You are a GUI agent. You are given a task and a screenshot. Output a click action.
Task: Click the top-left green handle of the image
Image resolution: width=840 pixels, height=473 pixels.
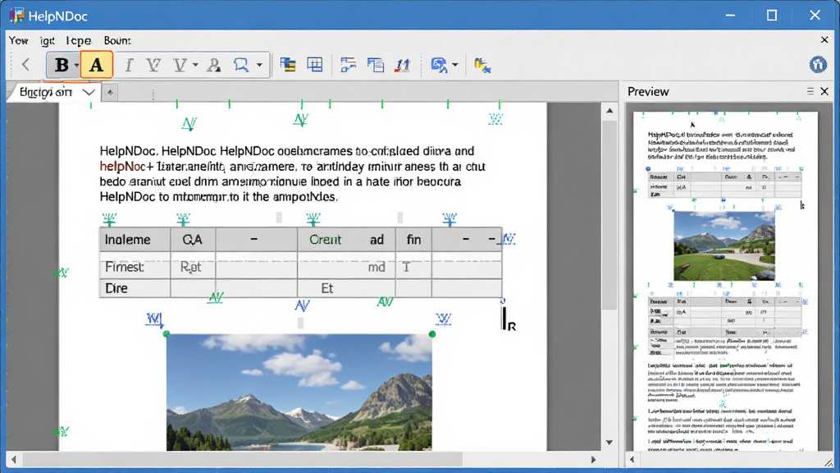(x=166, y=334)
